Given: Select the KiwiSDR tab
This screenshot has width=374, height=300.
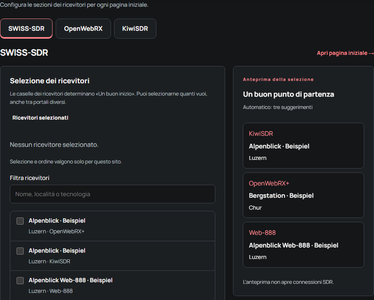Looking at the screenshot, I should click(135, 28).
